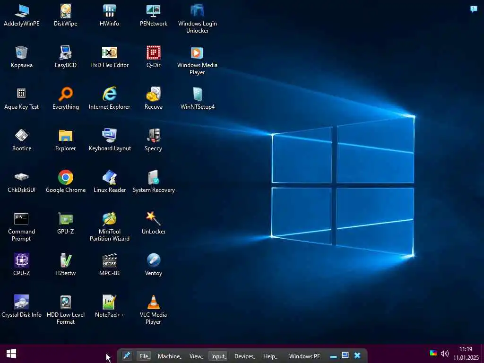Restore the VM window from fullscreen

pos(345,355)
